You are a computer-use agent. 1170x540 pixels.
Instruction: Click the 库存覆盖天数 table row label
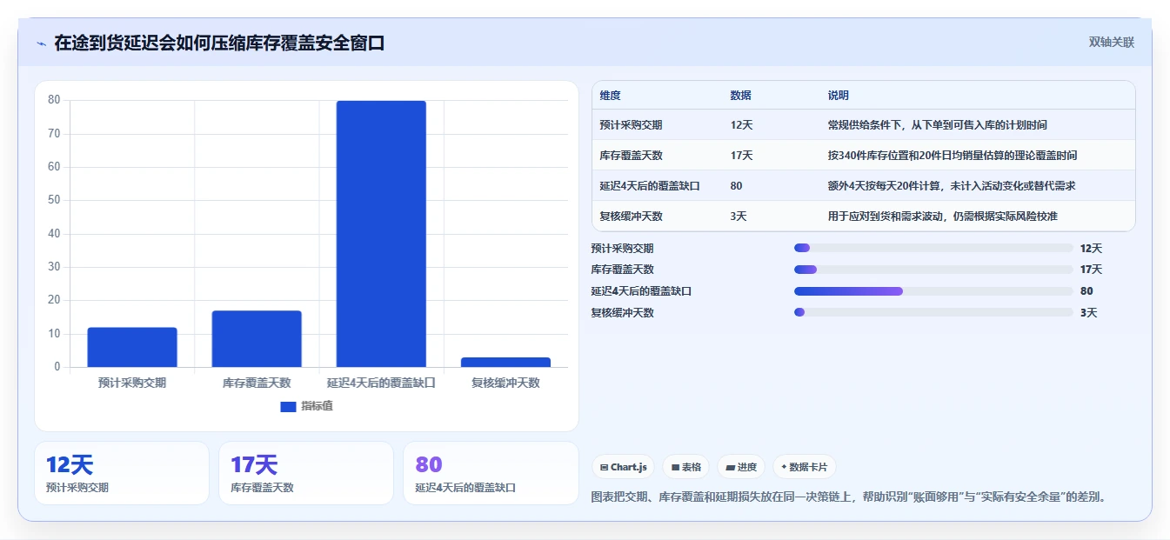[631, 156]
